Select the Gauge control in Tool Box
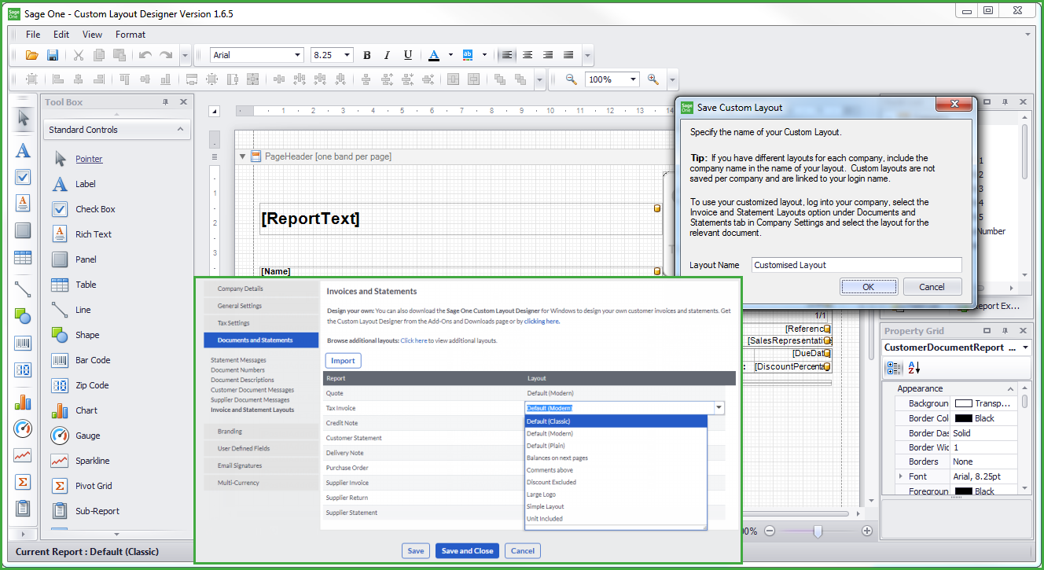Viewport: 1044px width, 570px height. [x=87, y=436]
